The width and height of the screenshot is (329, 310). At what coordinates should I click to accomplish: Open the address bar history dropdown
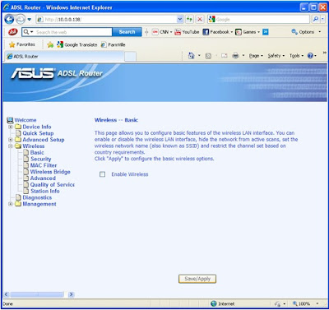[180, 19]
